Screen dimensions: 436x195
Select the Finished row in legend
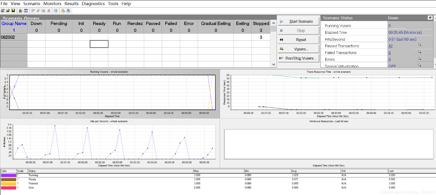click(x=218, y=184)
